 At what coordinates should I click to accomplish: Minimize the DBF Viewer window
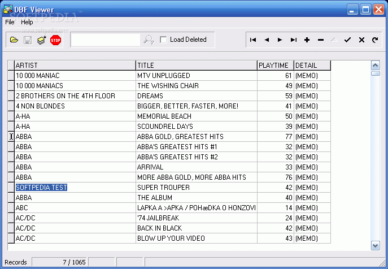(352, 10)
